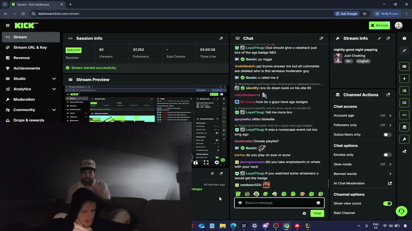
Task: Open the crown profile avatar menu
Action: point(398,25)
